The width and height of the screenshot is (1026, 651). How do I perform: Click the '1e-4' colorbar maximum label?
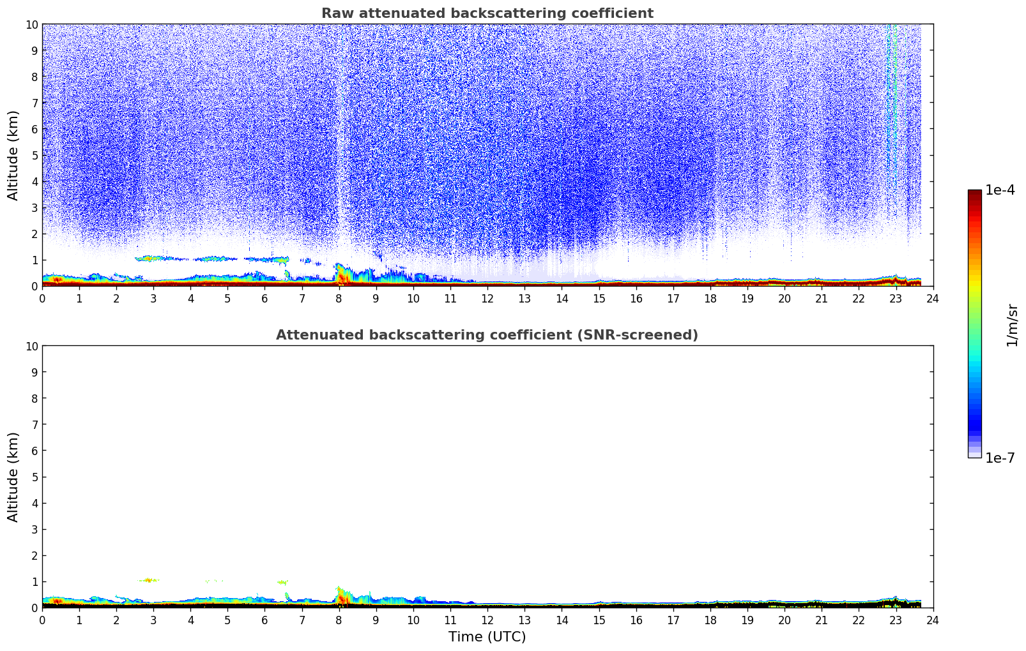tap(1000, 190)
